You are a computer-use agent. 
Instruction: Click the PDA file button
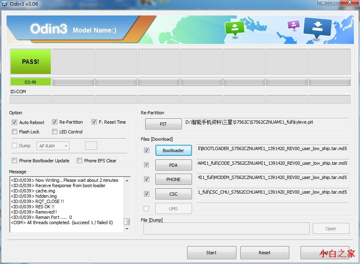[173, 165]
